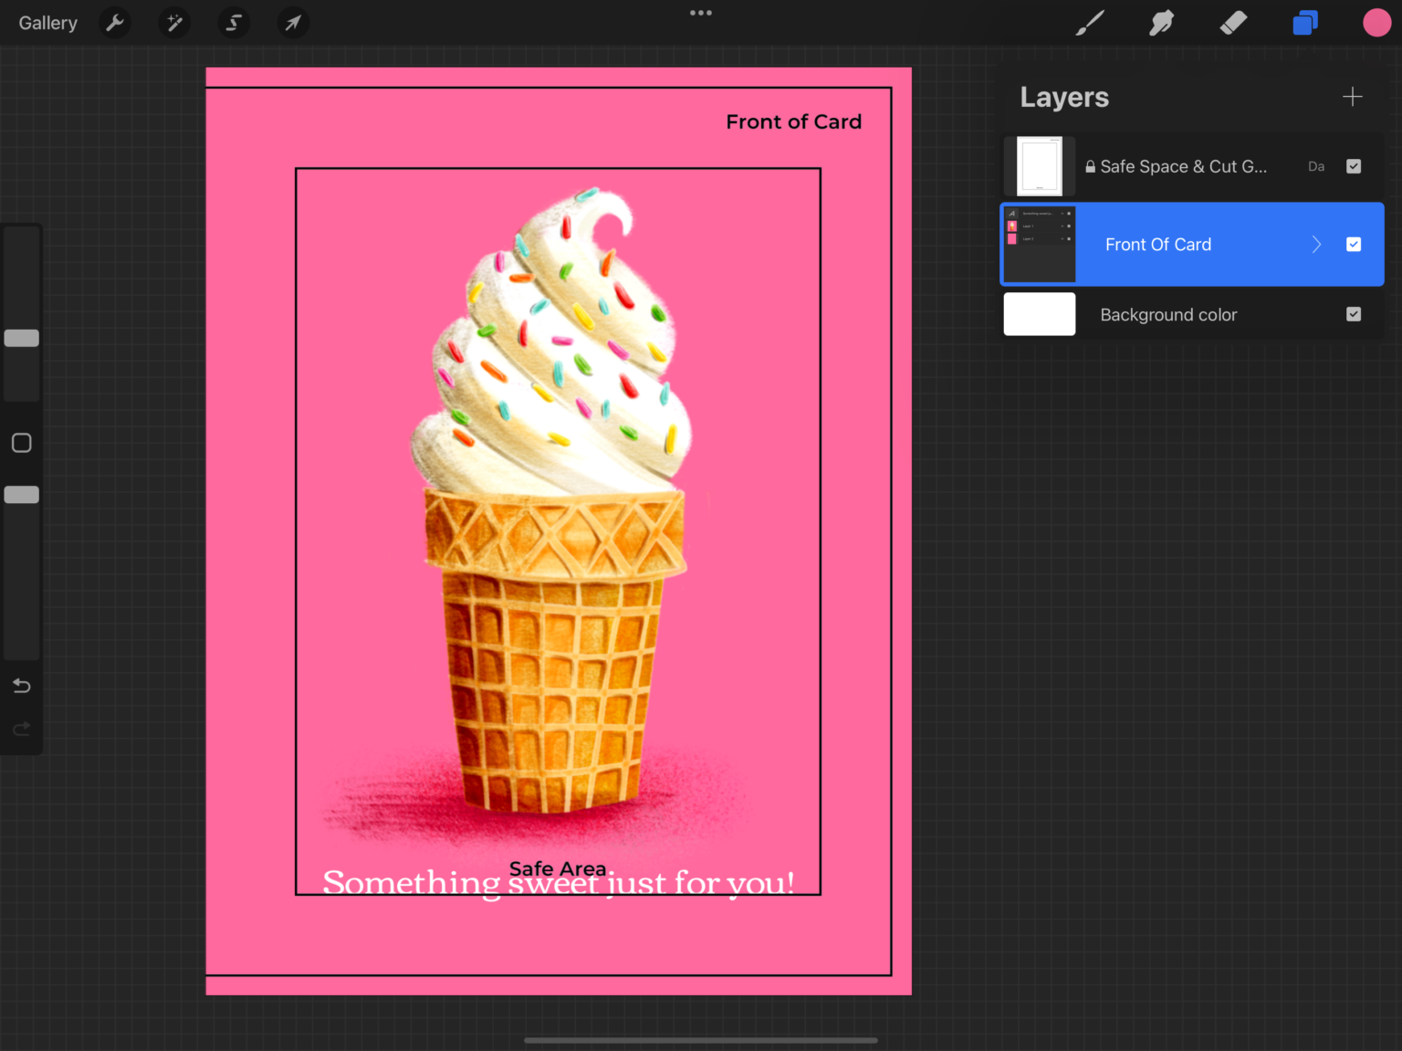Tap the undo arrow
The height and width of the screenshot is (1051, 1402).
pyautogui.click(x=21, y=686)
